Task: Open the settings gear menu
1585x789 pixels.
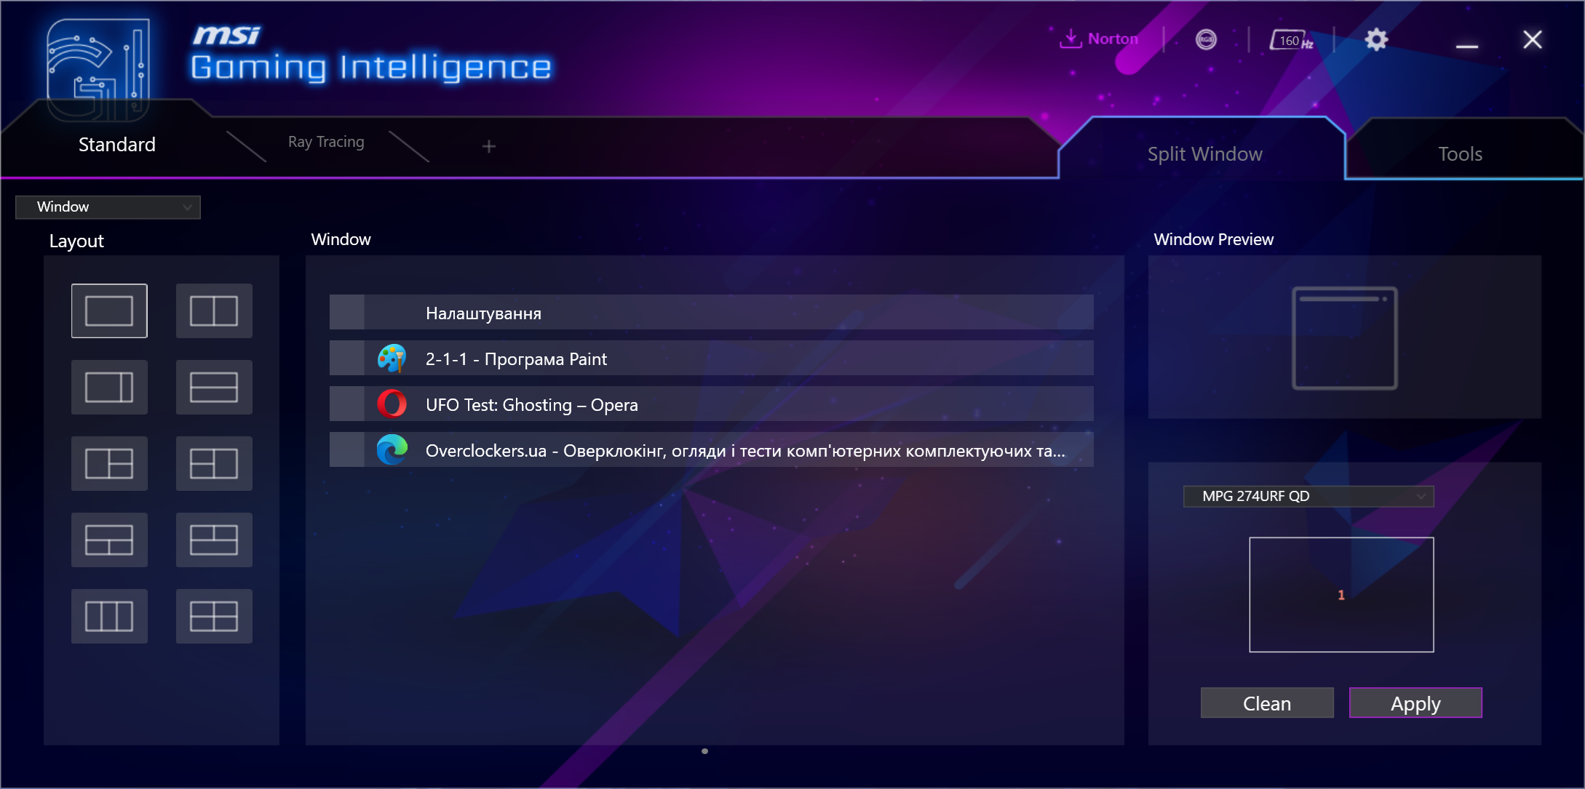Action: click(x=1375, y=39)
